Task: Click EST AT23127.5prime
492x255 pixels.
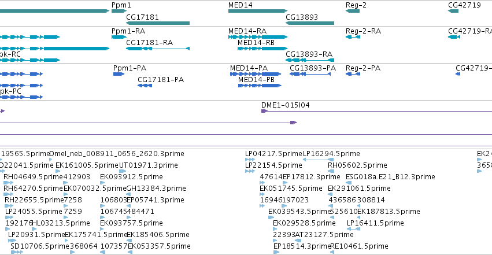Action: pyautogui.click(x=324, y=235)
